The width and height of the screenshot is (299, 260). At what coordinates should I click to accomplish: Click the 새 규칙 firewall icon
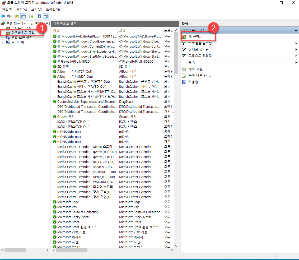point(184,37)
